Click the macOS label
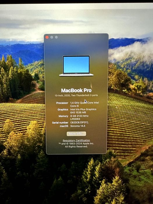The image size is (153, 204). click(x=64, y=126)
